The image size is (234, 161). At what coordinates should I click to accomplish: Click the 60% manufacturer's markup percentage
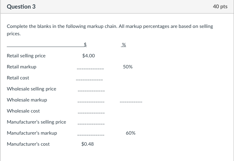(131, 133)
